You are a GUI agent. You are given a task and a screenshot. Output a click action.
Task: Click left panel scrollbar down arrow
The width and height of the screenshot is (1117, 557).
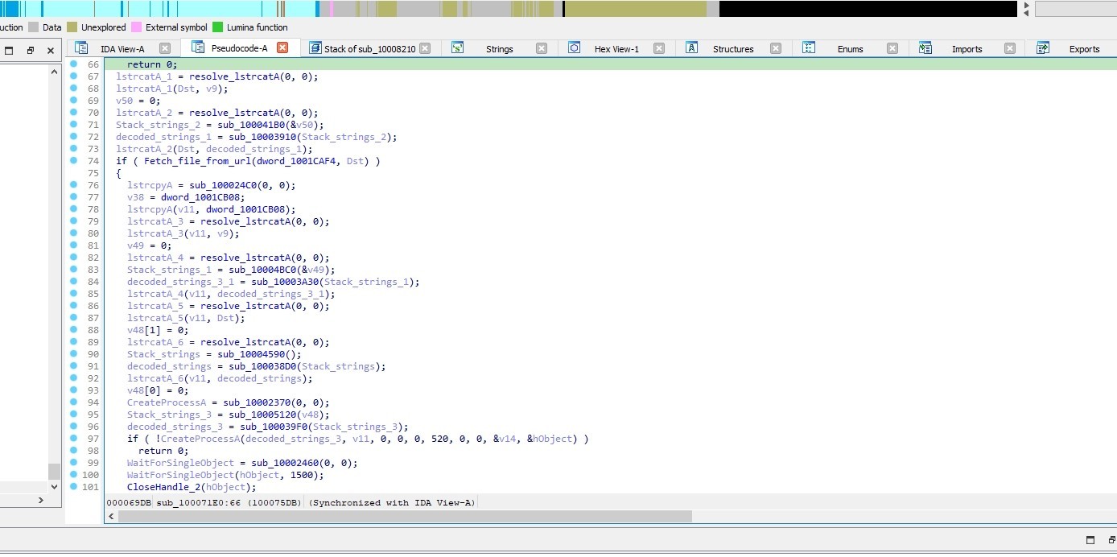[x=55, y=486]
